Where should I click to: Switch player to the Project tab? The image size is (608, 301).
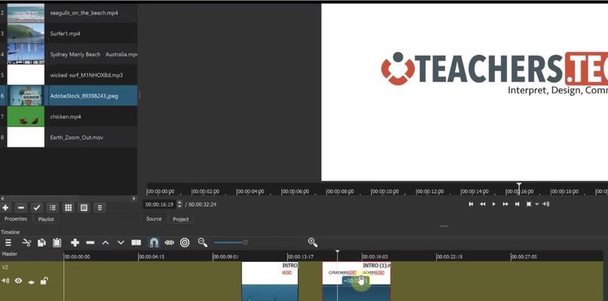(180, 219)
